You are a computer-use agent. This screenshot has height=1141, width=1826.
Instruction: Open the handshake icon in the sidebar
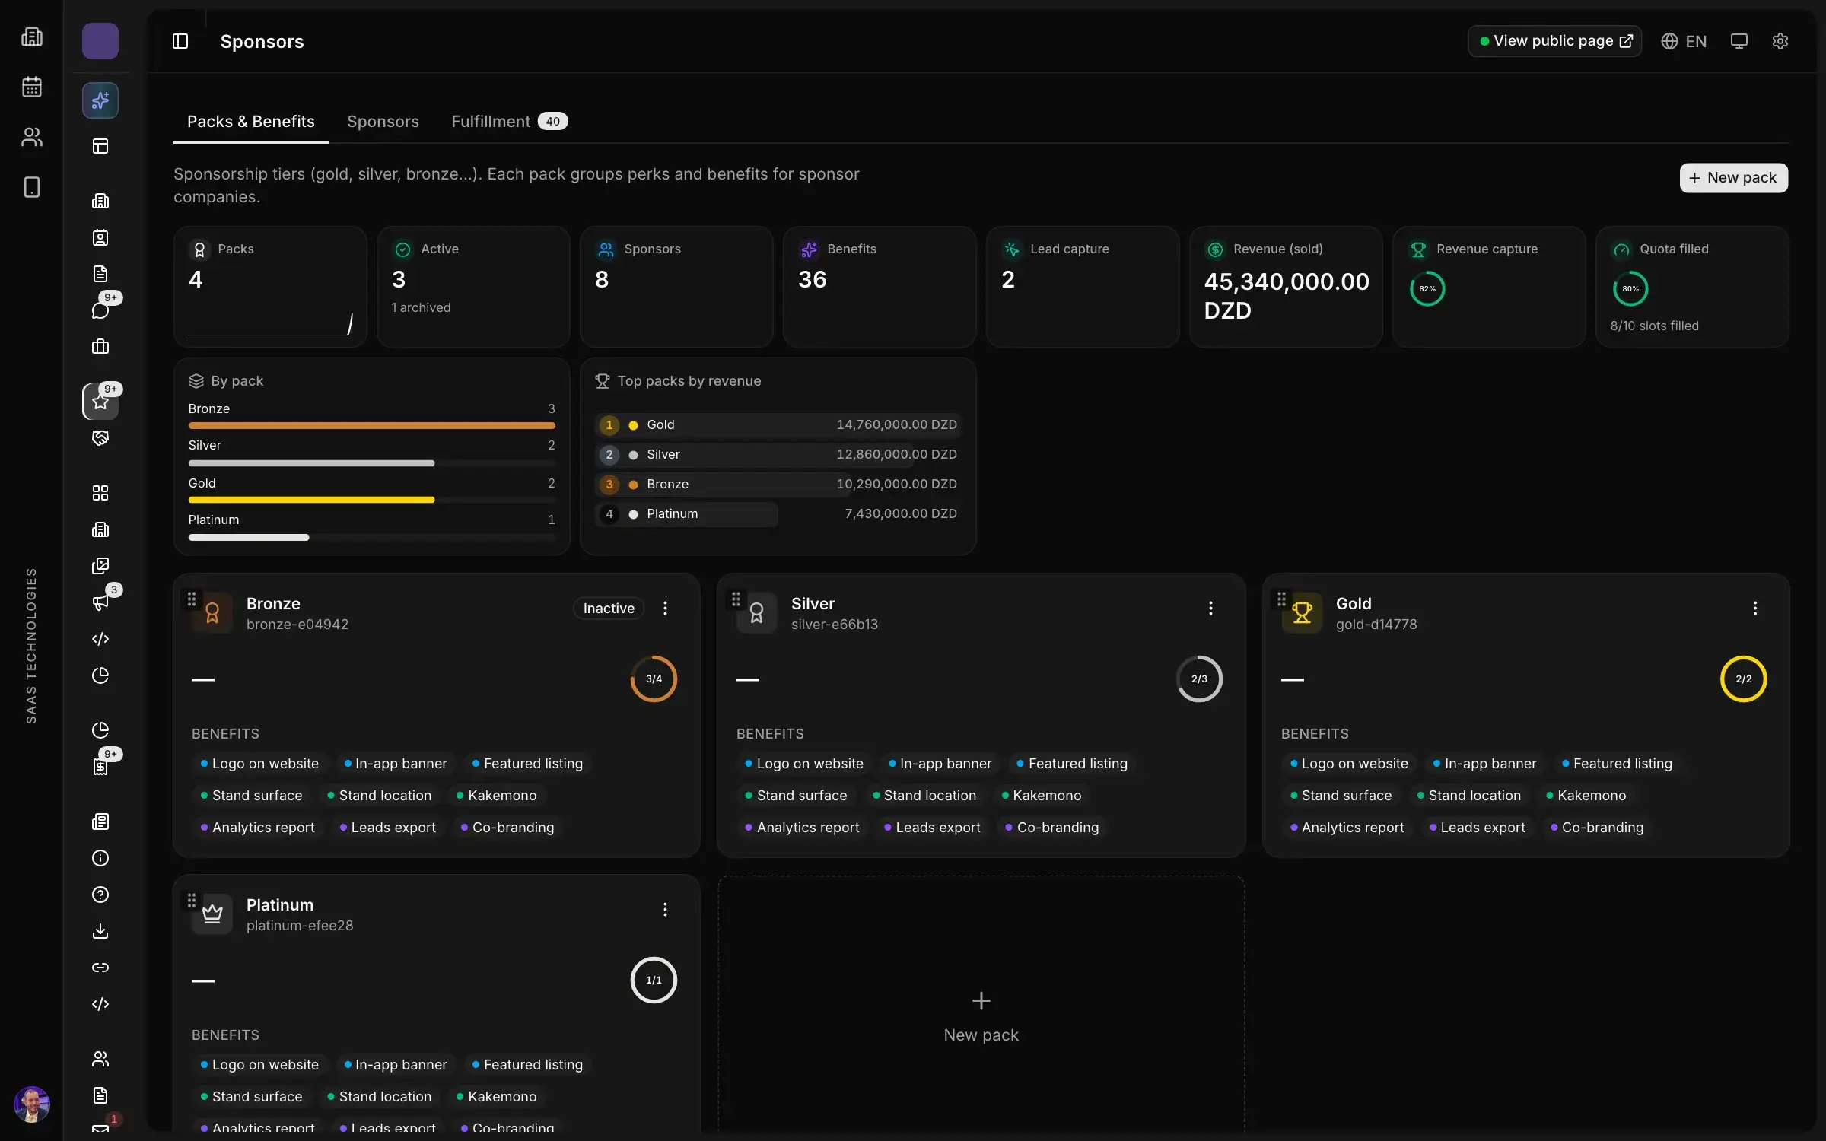pyautogui.click(x=100, y=437)
